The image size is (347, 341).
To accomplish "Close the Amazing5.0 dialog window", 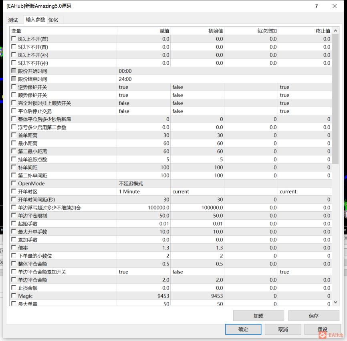I will point(335,6).
